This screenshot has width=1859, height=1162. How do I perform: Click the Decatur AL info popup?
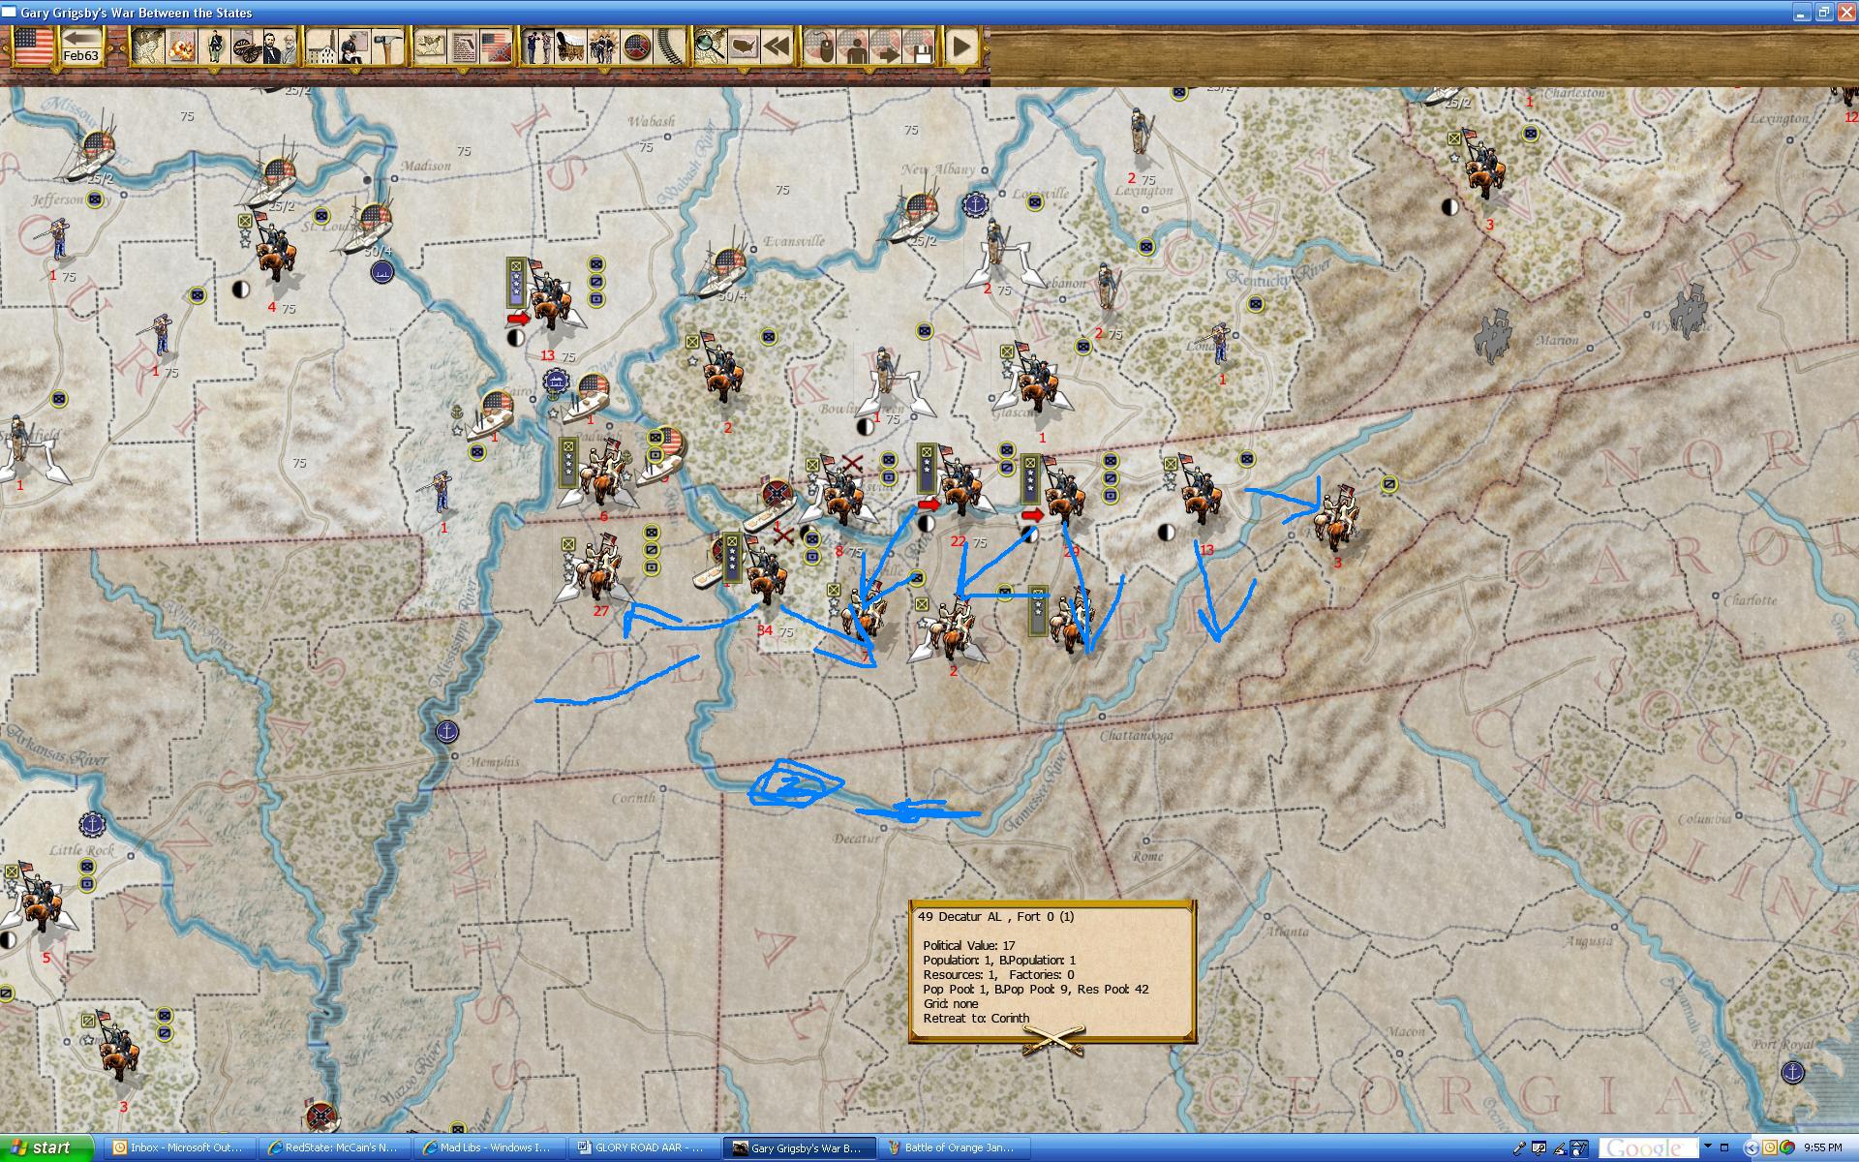point(1051,968)
